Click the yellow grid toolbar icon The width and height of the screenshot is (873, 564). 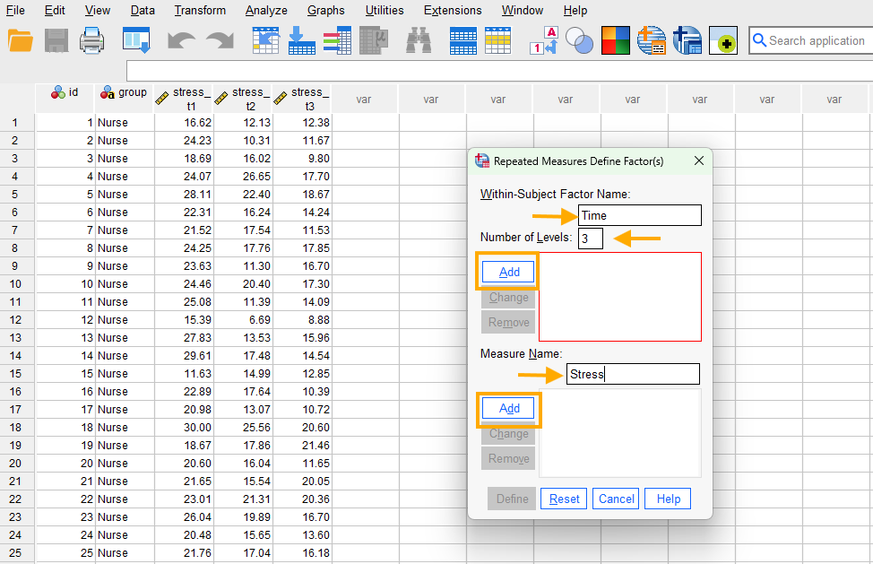(497, 40)
